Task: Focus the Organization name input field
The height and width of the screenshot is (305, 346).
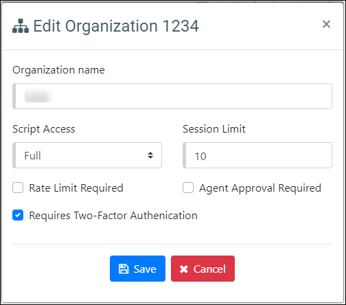Action: [172, 96]
